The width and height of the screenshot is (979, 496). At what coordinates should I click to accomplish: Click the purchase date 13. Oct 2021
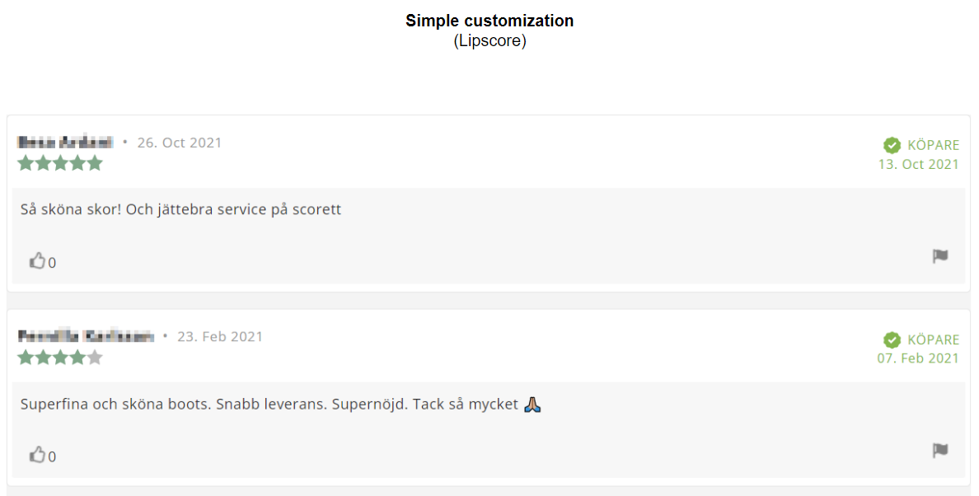click(x=918, y=164)
